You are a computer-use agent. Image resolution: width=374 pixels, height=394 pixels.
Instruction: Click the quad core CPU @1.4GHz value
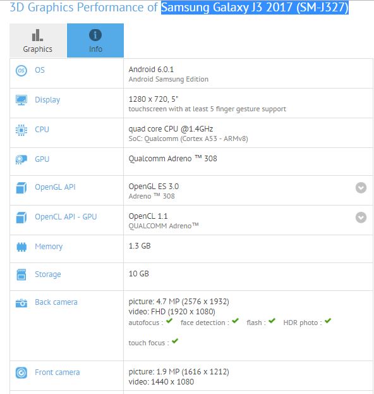(171, 129)
